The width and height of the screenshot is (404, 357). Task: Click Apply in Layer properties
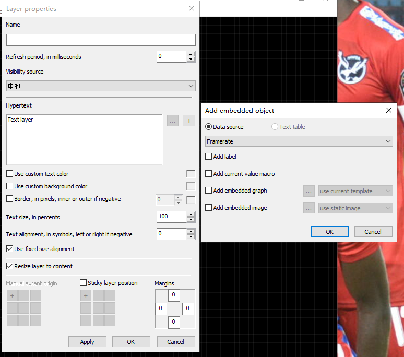[x=87, y=342]
